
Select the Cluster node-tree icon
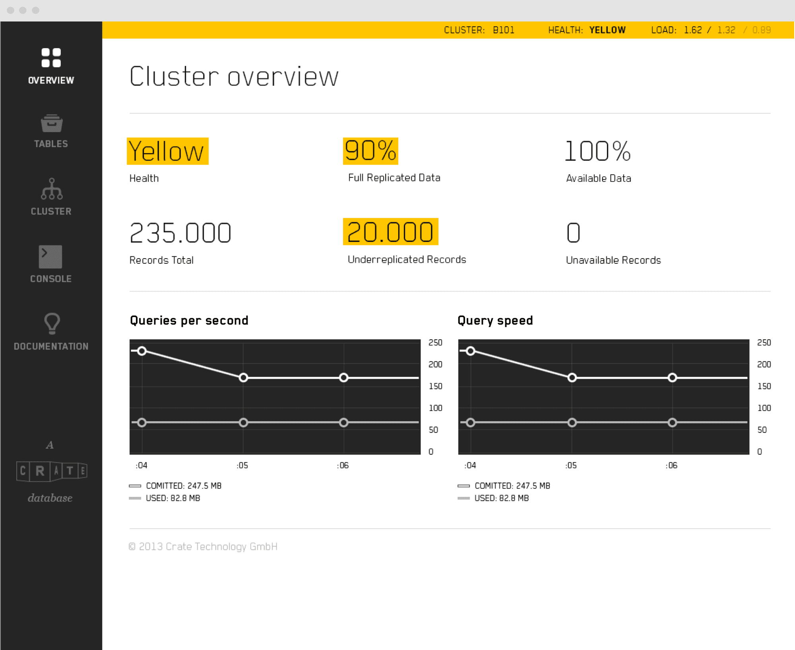[x=51, y=189]
